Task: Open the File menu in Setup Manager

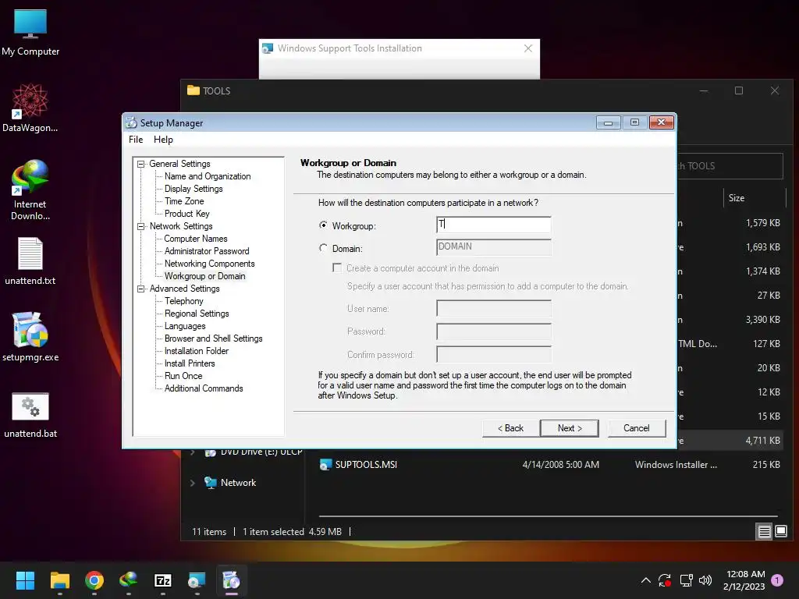Action: [136, 140]
